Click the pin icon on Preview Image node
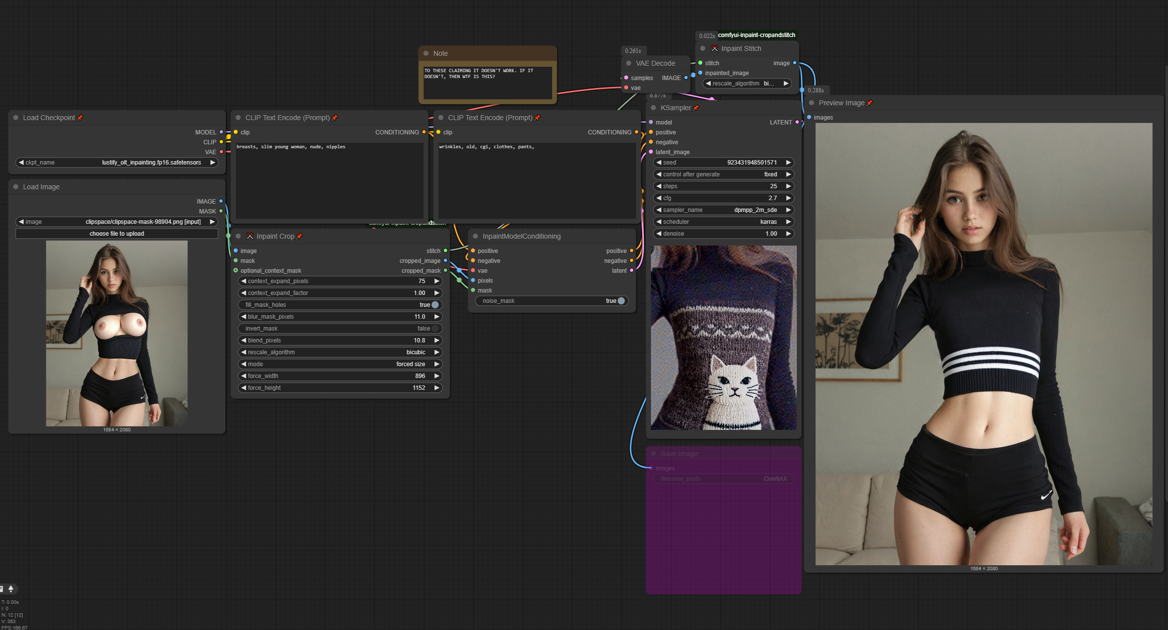Screen dimensions: 1168x630 pos(869,103)
